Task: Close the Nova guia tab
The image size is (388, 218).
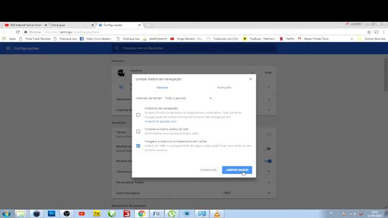Action: coord(93,25)
